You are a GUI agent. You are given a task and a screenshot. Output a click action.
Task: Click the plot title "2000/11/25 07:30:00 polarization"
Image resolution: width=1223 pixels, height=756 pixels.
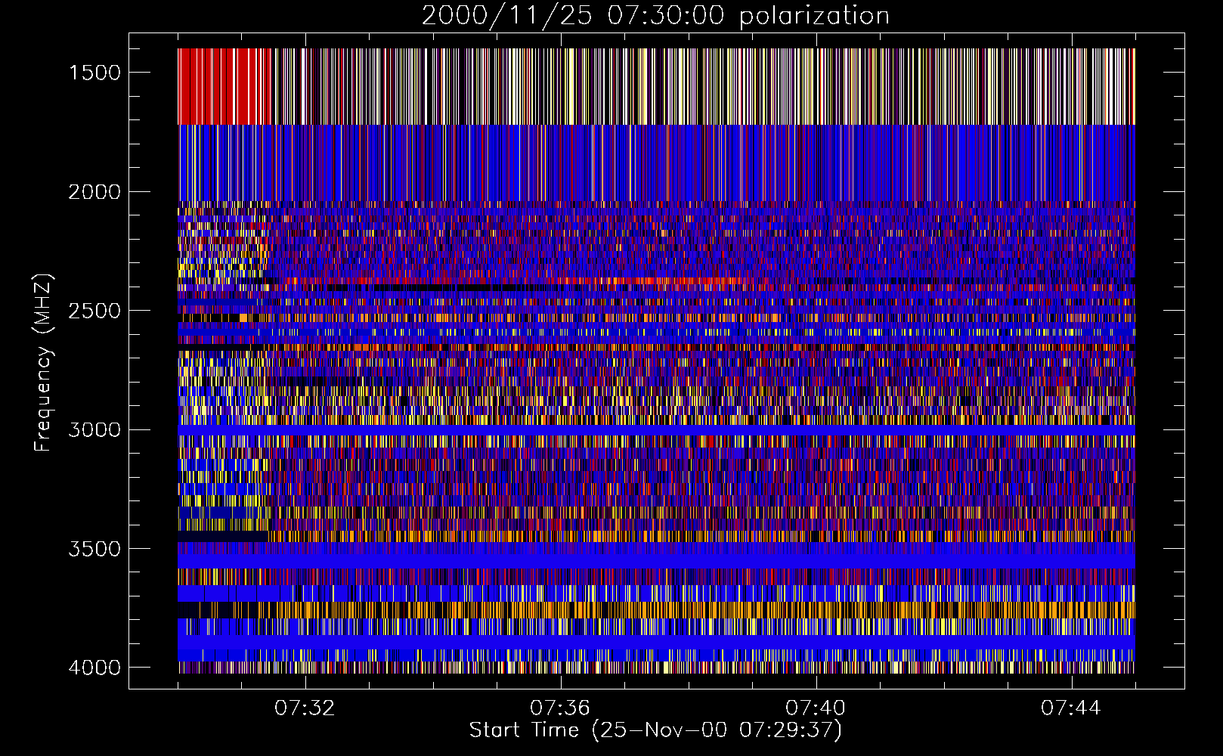[655, 16]
